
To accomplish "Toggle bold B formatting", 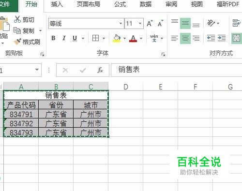I will pyautogui.click(x=53, y=38).
